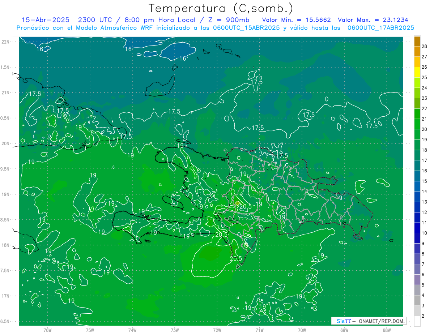This screenshot has width=434, height=335.
Task: Click the '68W' longitude axis label
Action: click(386, 331)
